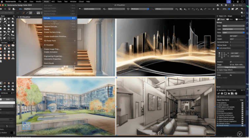Open the Data tab in Object Info
Screen dimensions: 250x138
point(230,19)
